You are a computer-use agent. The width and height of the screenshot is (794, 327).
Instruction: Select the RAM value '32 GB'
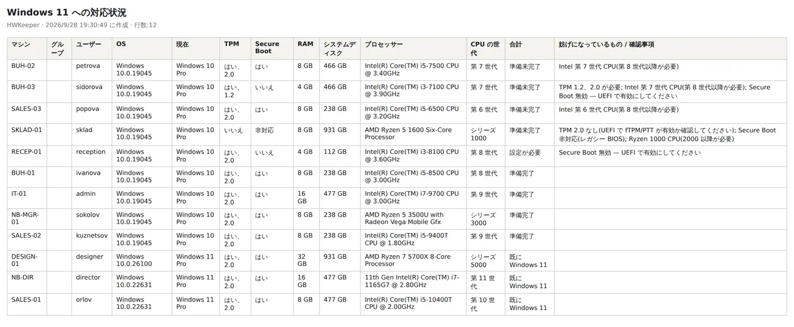(302, 260)
